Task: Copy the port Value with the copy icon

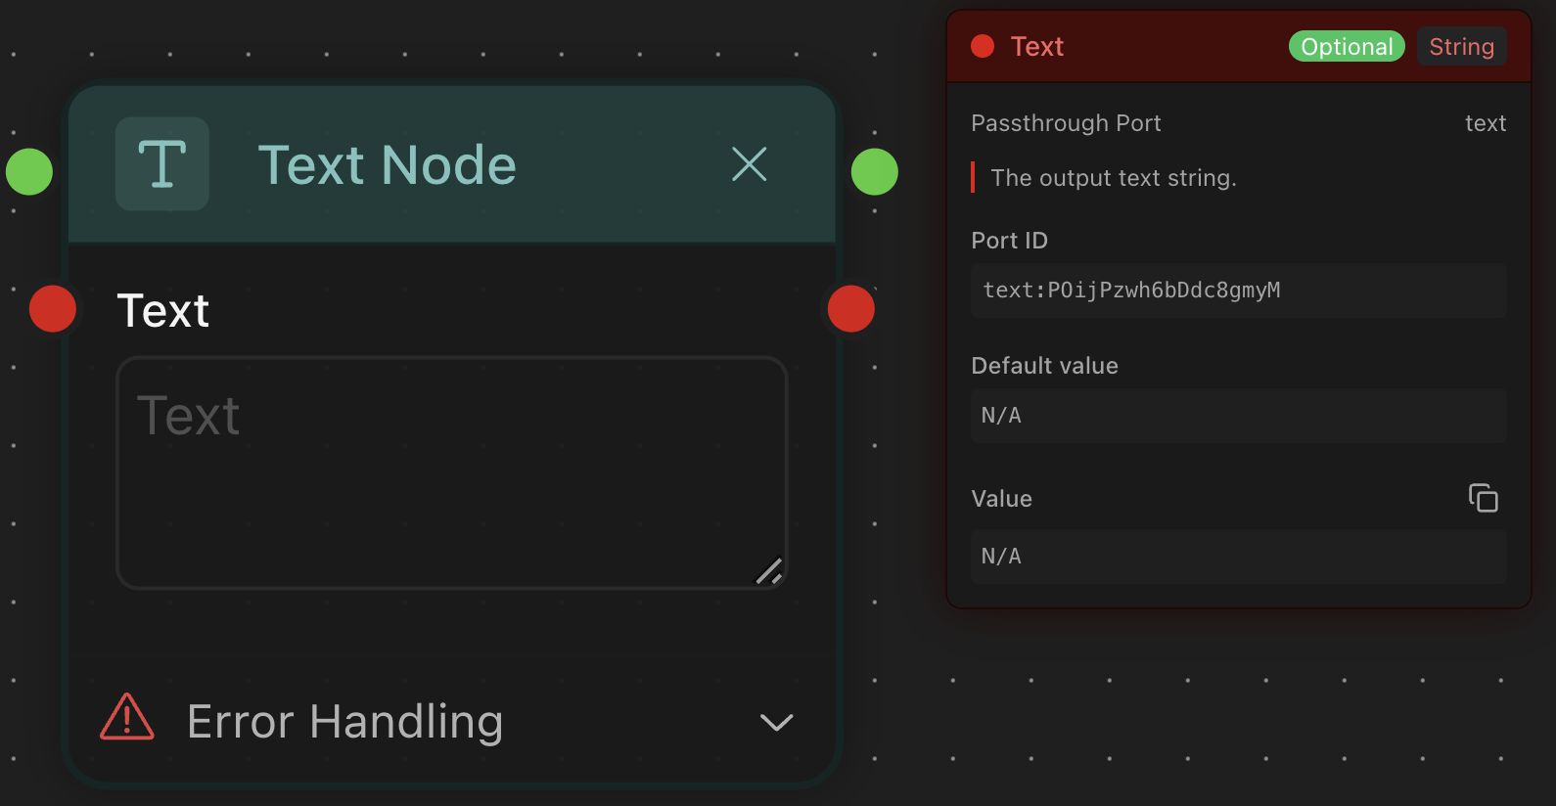Action: pyautogui.click(x=1483, y=498)
